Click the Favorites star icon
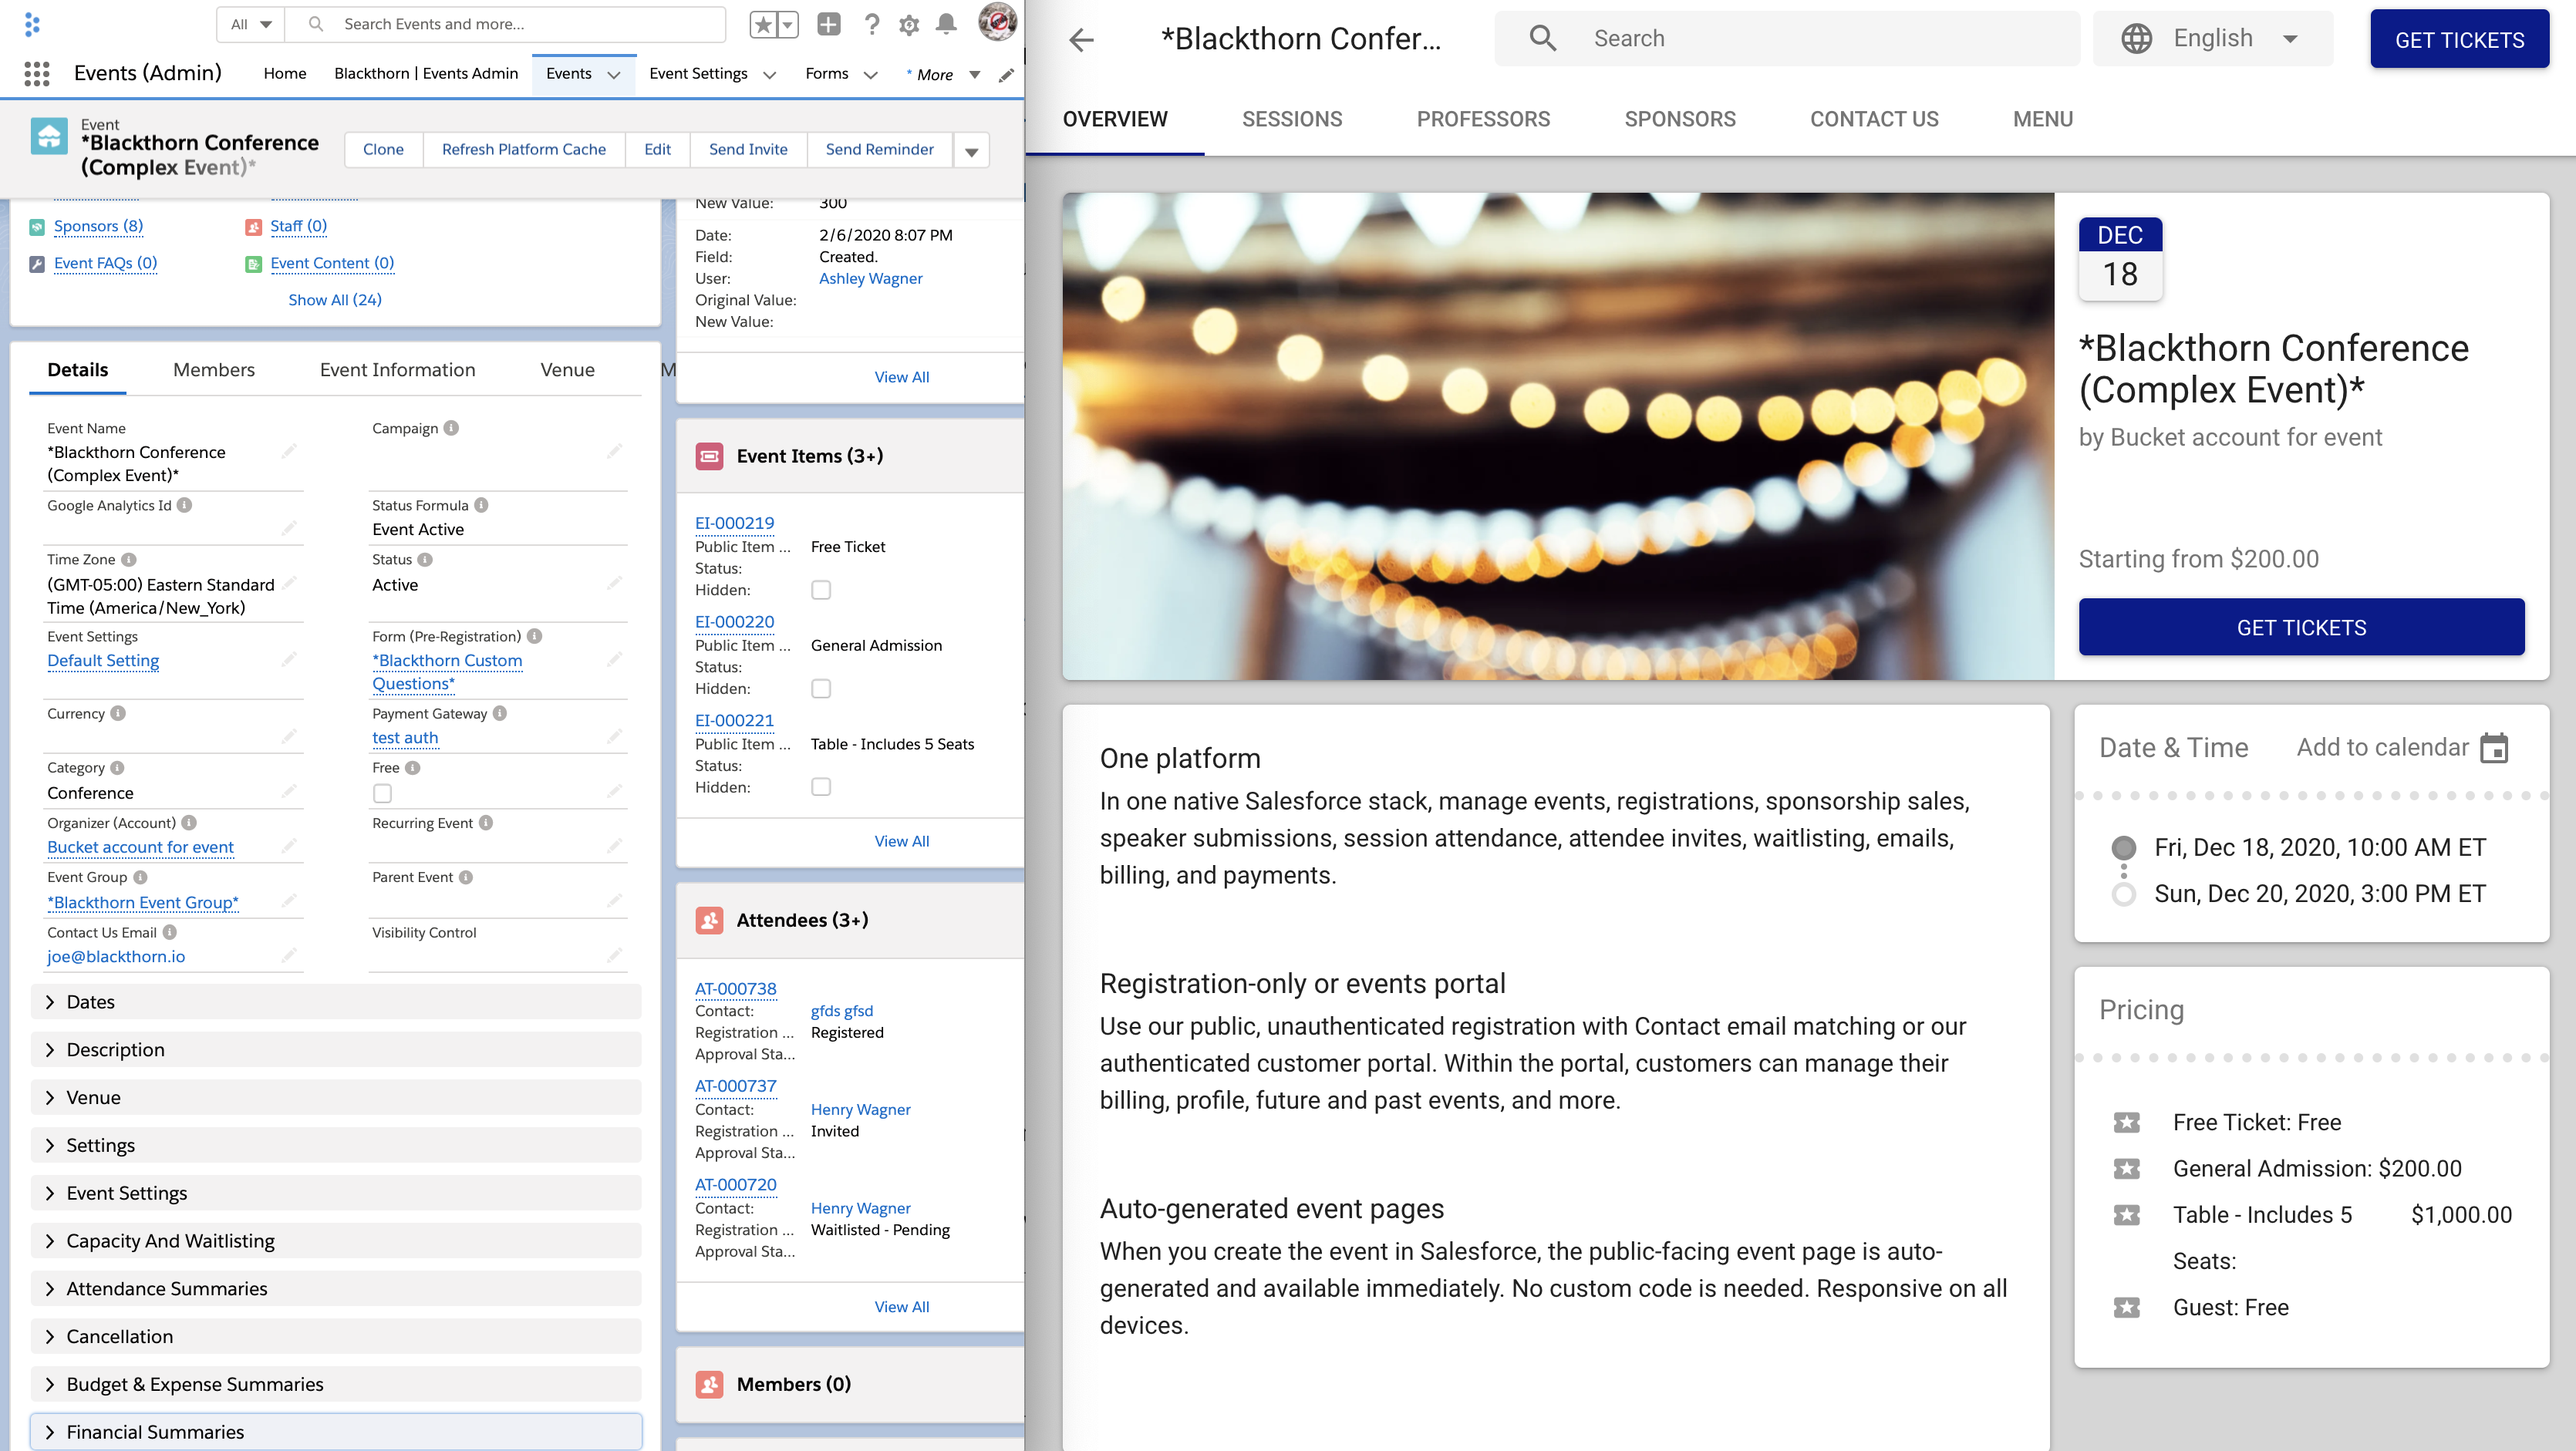 click(763, 24)
